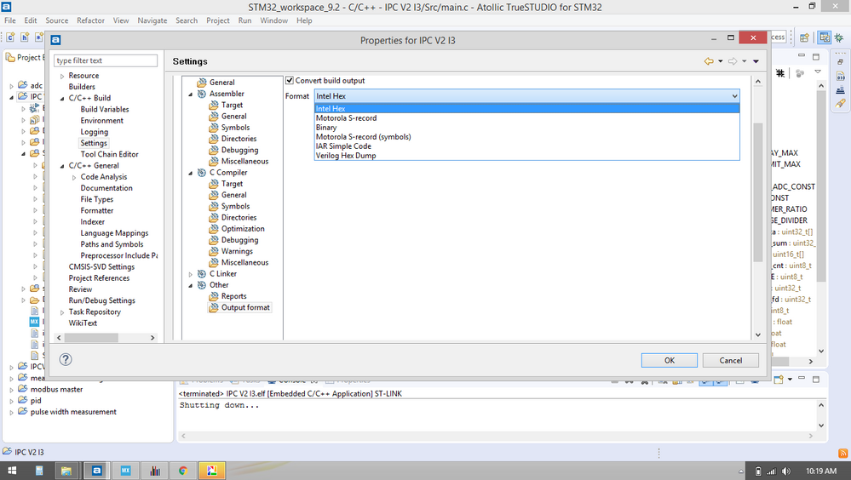This screenshot has width=851, height=480.
Task: Open the Navigate menu
Action: coord(152,20)
